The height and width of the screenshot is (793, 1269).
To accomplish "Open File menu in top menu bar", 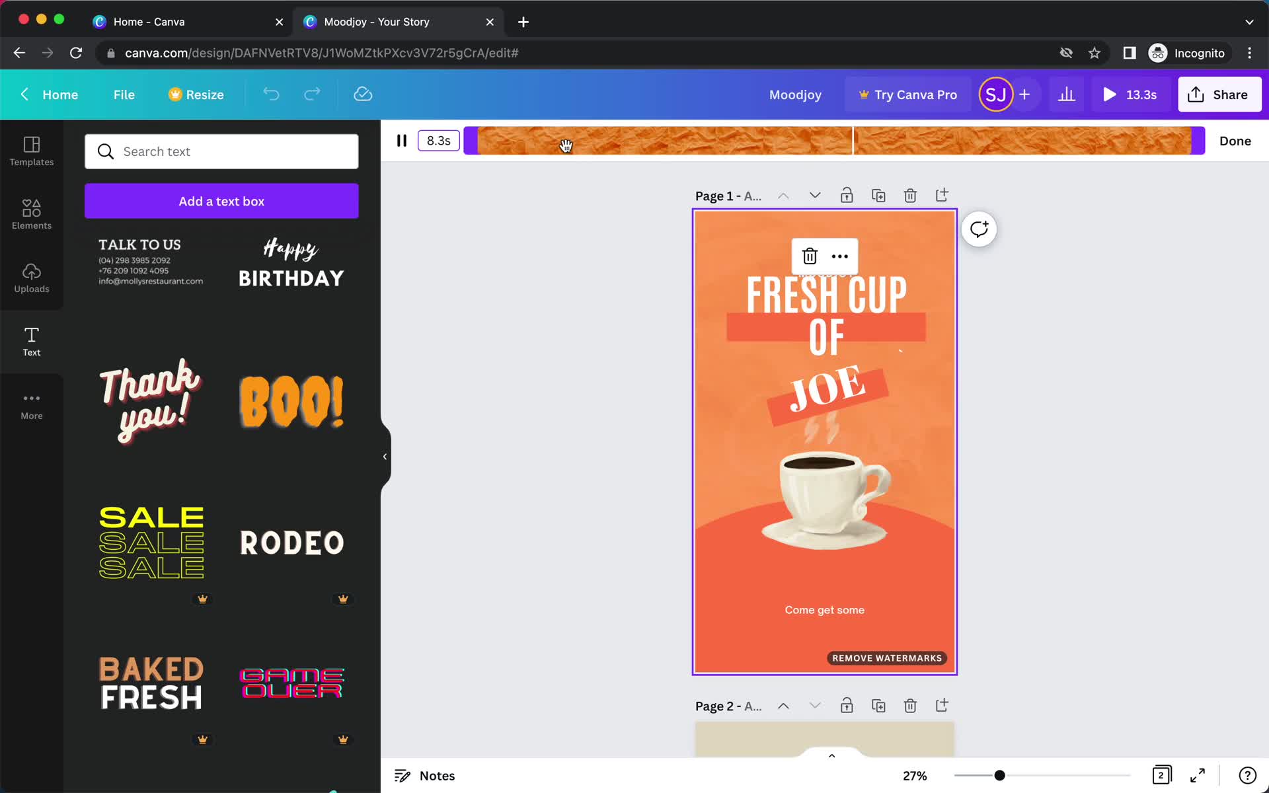I will coord(124,94).
